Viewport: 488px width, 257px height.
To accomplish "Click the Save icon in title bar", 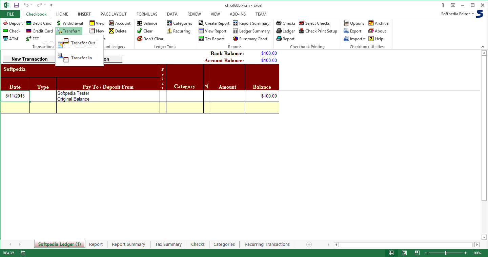I will [x=16, y=5].
